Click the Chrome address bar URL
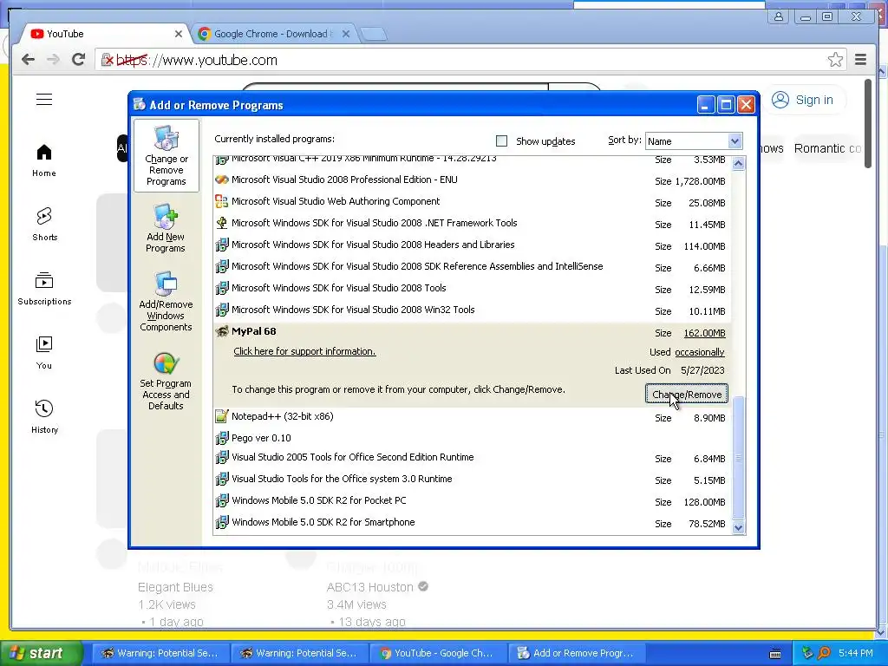 pos(199,60)
